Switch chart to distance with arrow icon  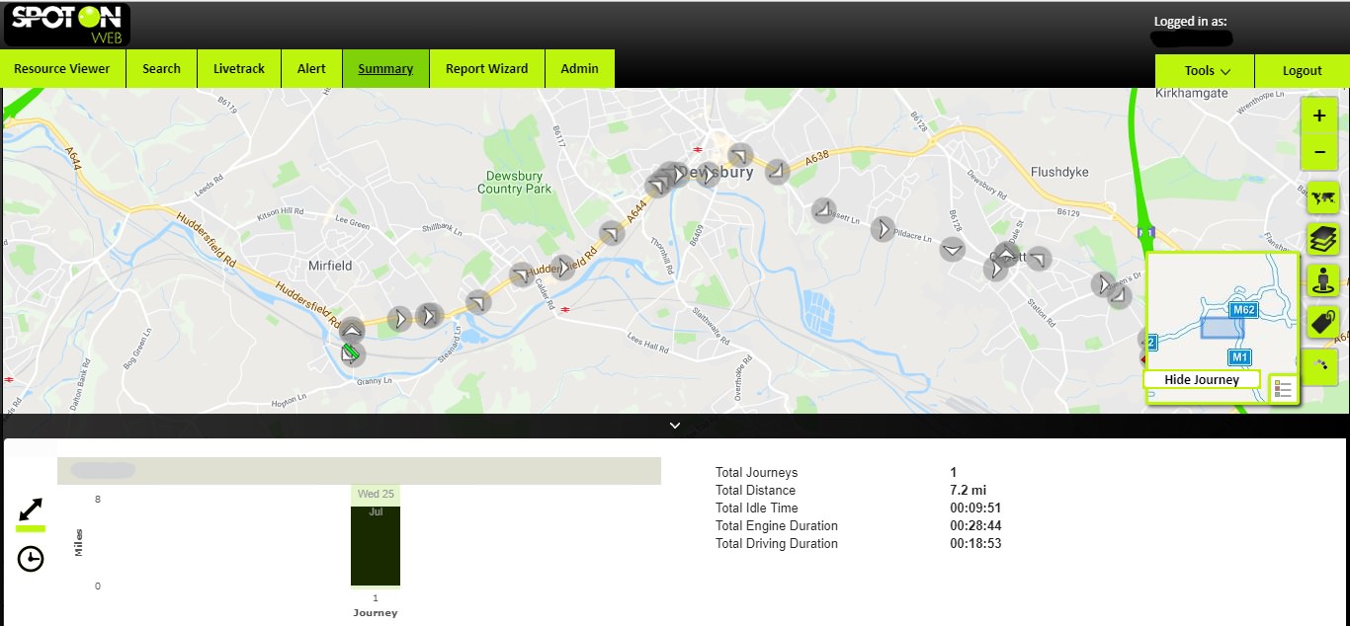point(31,509)
